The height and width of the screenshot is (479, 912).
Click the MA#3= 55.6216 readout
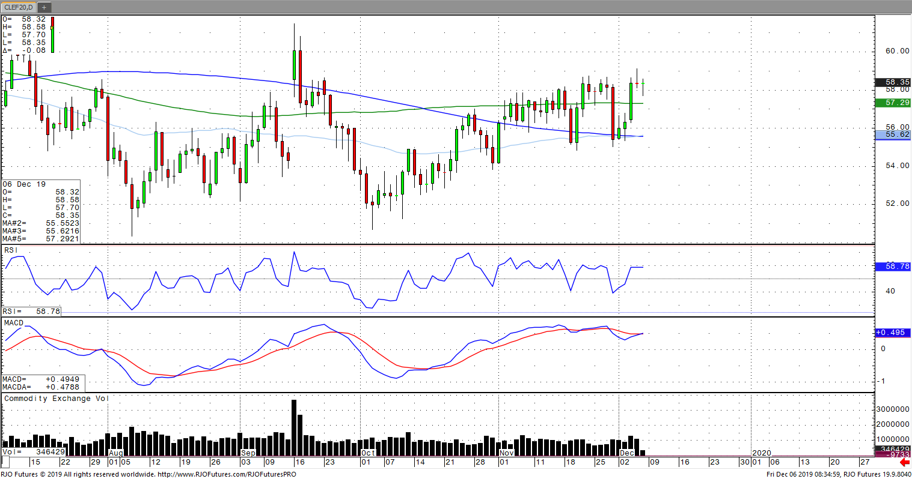(41, 231)
